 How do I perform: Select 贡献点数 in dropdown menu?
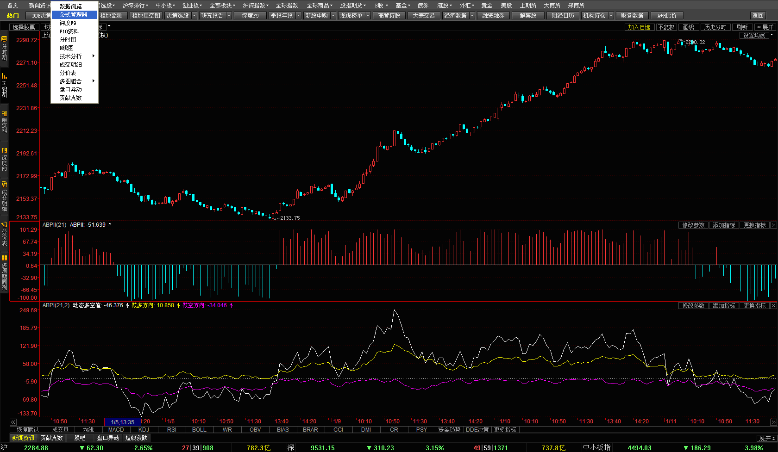pos(75,98)
